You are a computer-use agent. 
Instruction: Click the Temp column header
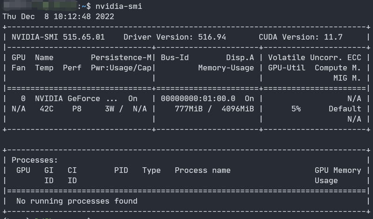click(44, 68)
